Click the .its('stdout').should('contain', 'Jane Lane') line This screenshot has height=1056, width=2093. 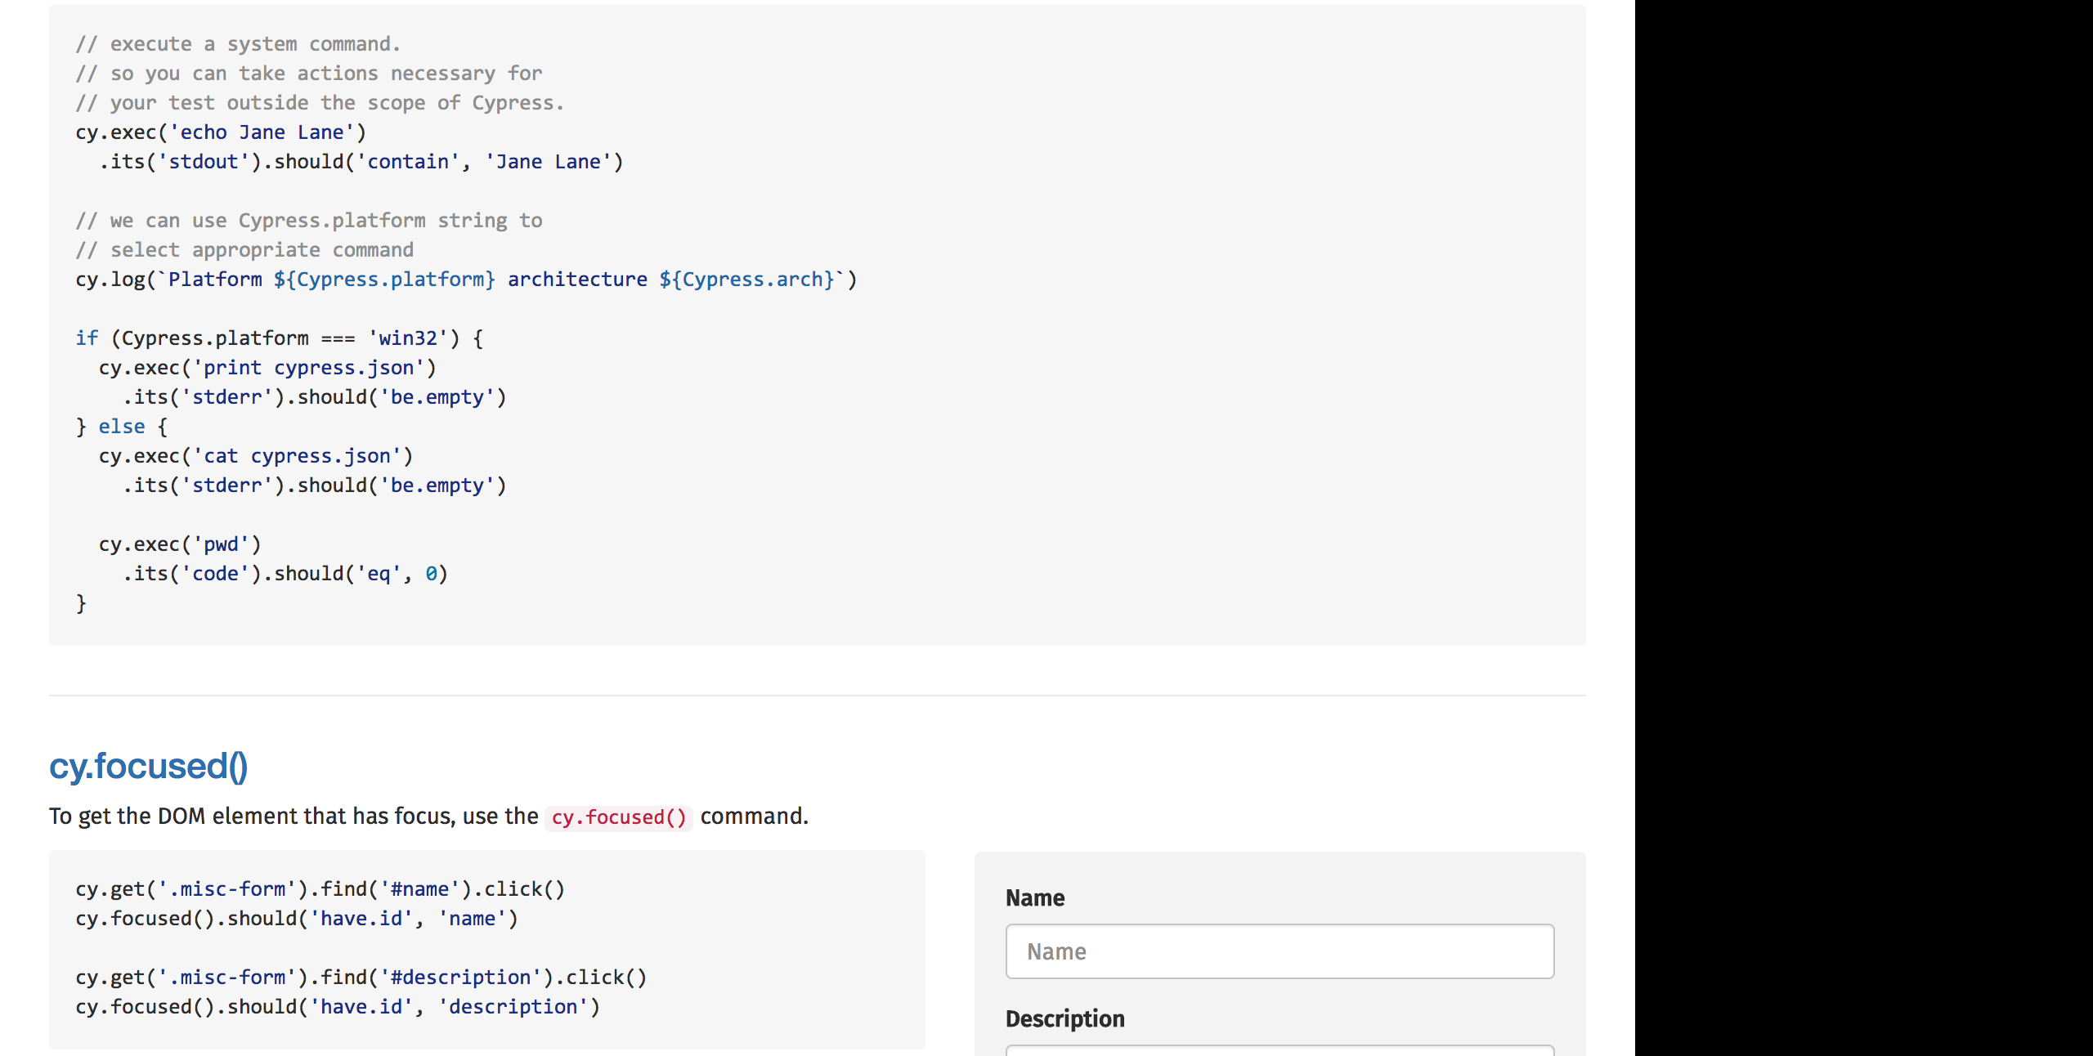[361, 162]
